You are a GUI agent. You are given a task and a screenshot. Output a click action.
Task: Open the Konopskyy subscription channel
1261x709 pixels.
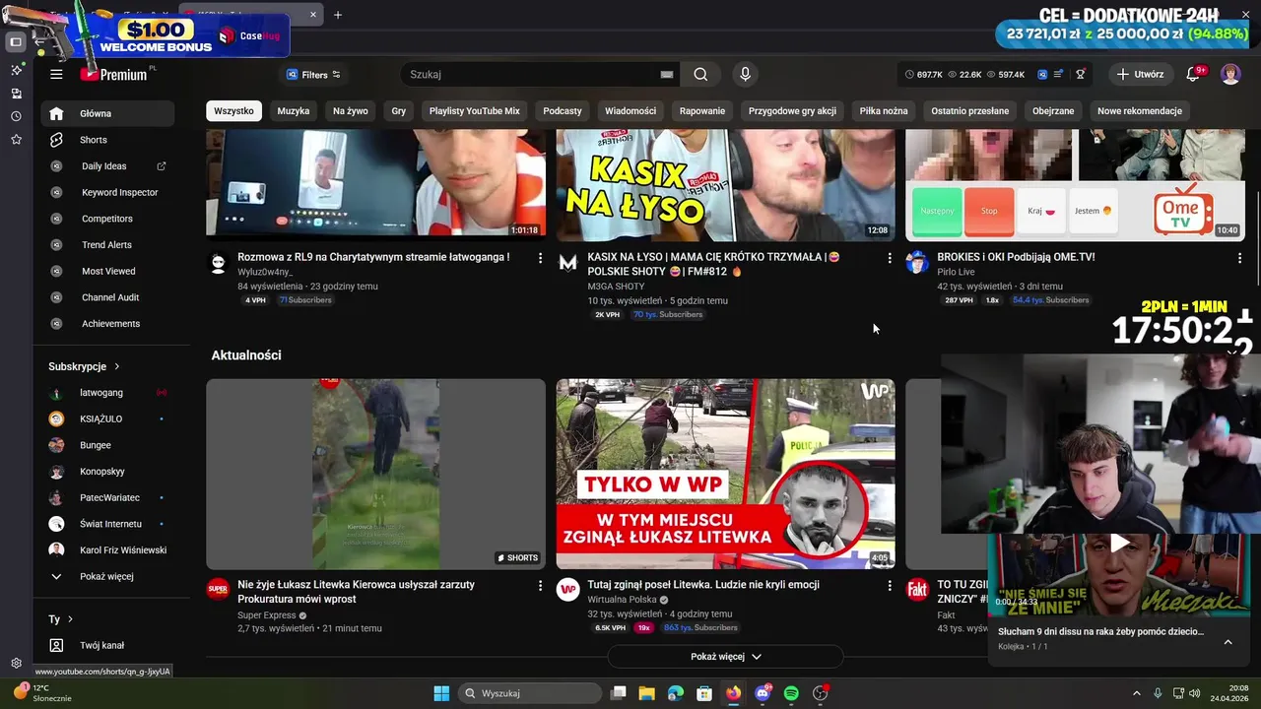[x=108, y=472]
